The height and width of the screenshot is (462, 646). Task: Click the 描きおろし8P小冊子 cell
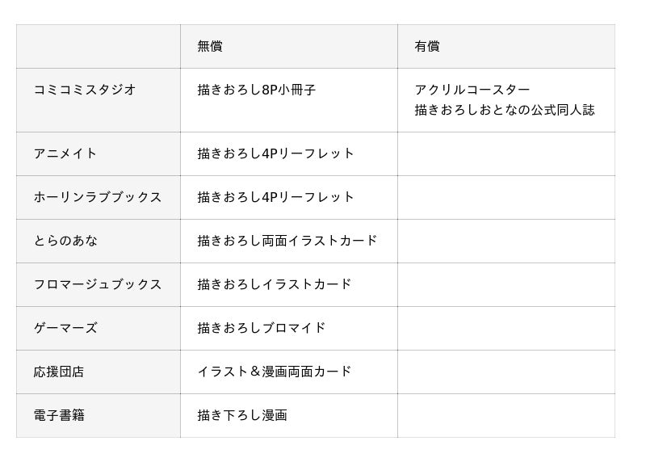(x=289, y=100)
